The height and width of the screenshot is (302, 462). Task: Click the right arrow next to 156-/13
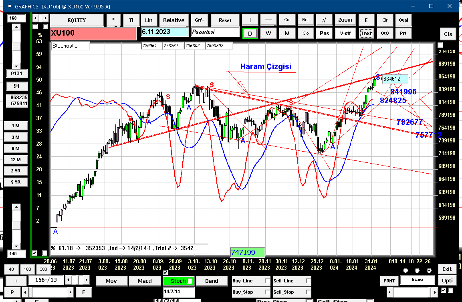pyautogui.click(x=86, y=280)
